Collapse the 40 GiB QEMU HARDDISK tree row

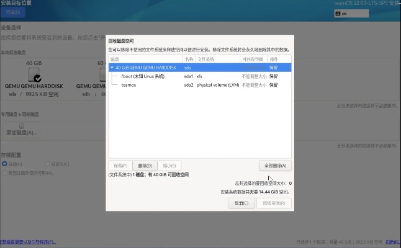click(112, 68)
